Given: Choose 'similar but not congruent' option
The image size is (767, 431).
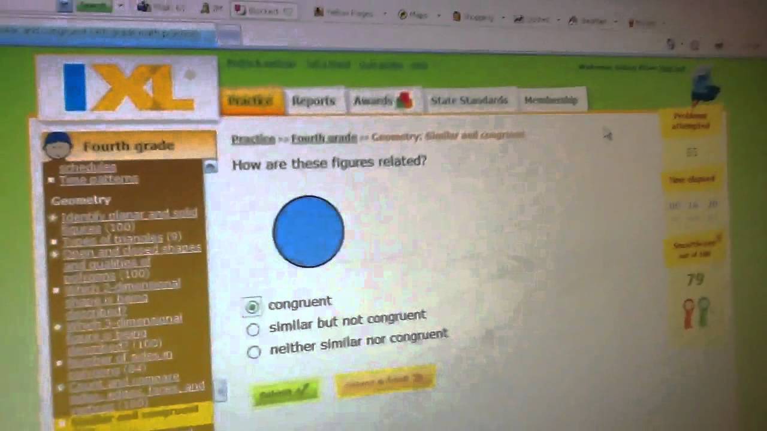Looking at the screenshot, I should pos(253,329).
